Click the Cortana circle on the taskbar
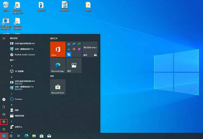 [x=11, y=136]
